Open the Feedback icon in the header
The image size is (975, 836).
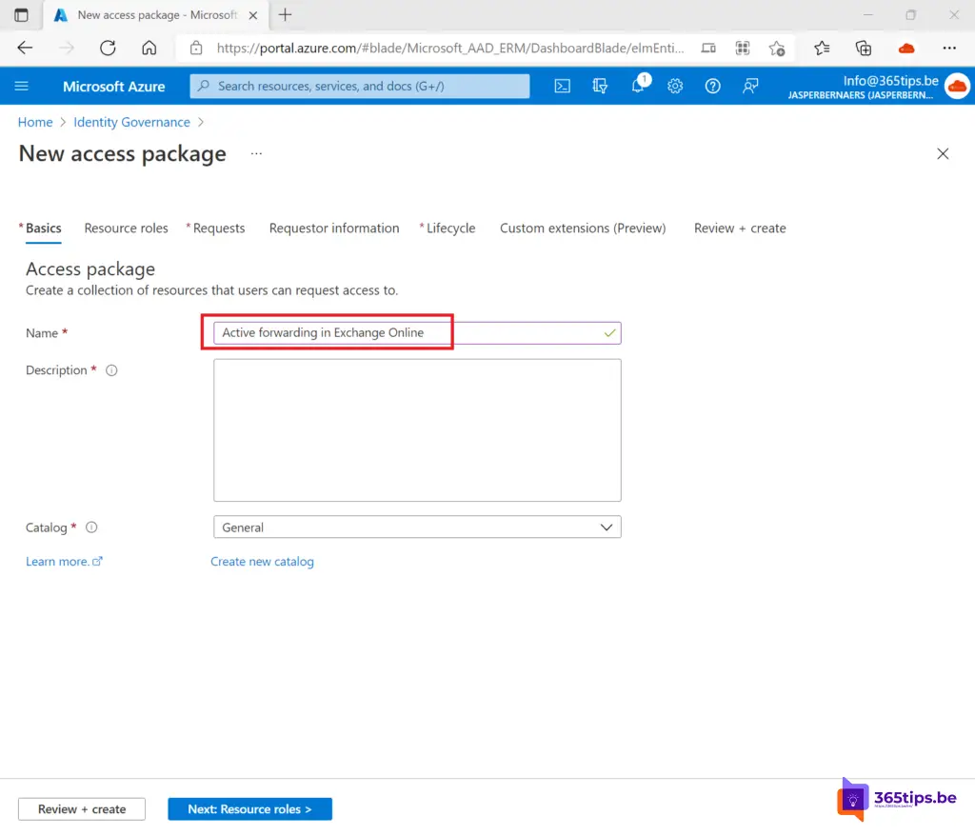[750, 86]
